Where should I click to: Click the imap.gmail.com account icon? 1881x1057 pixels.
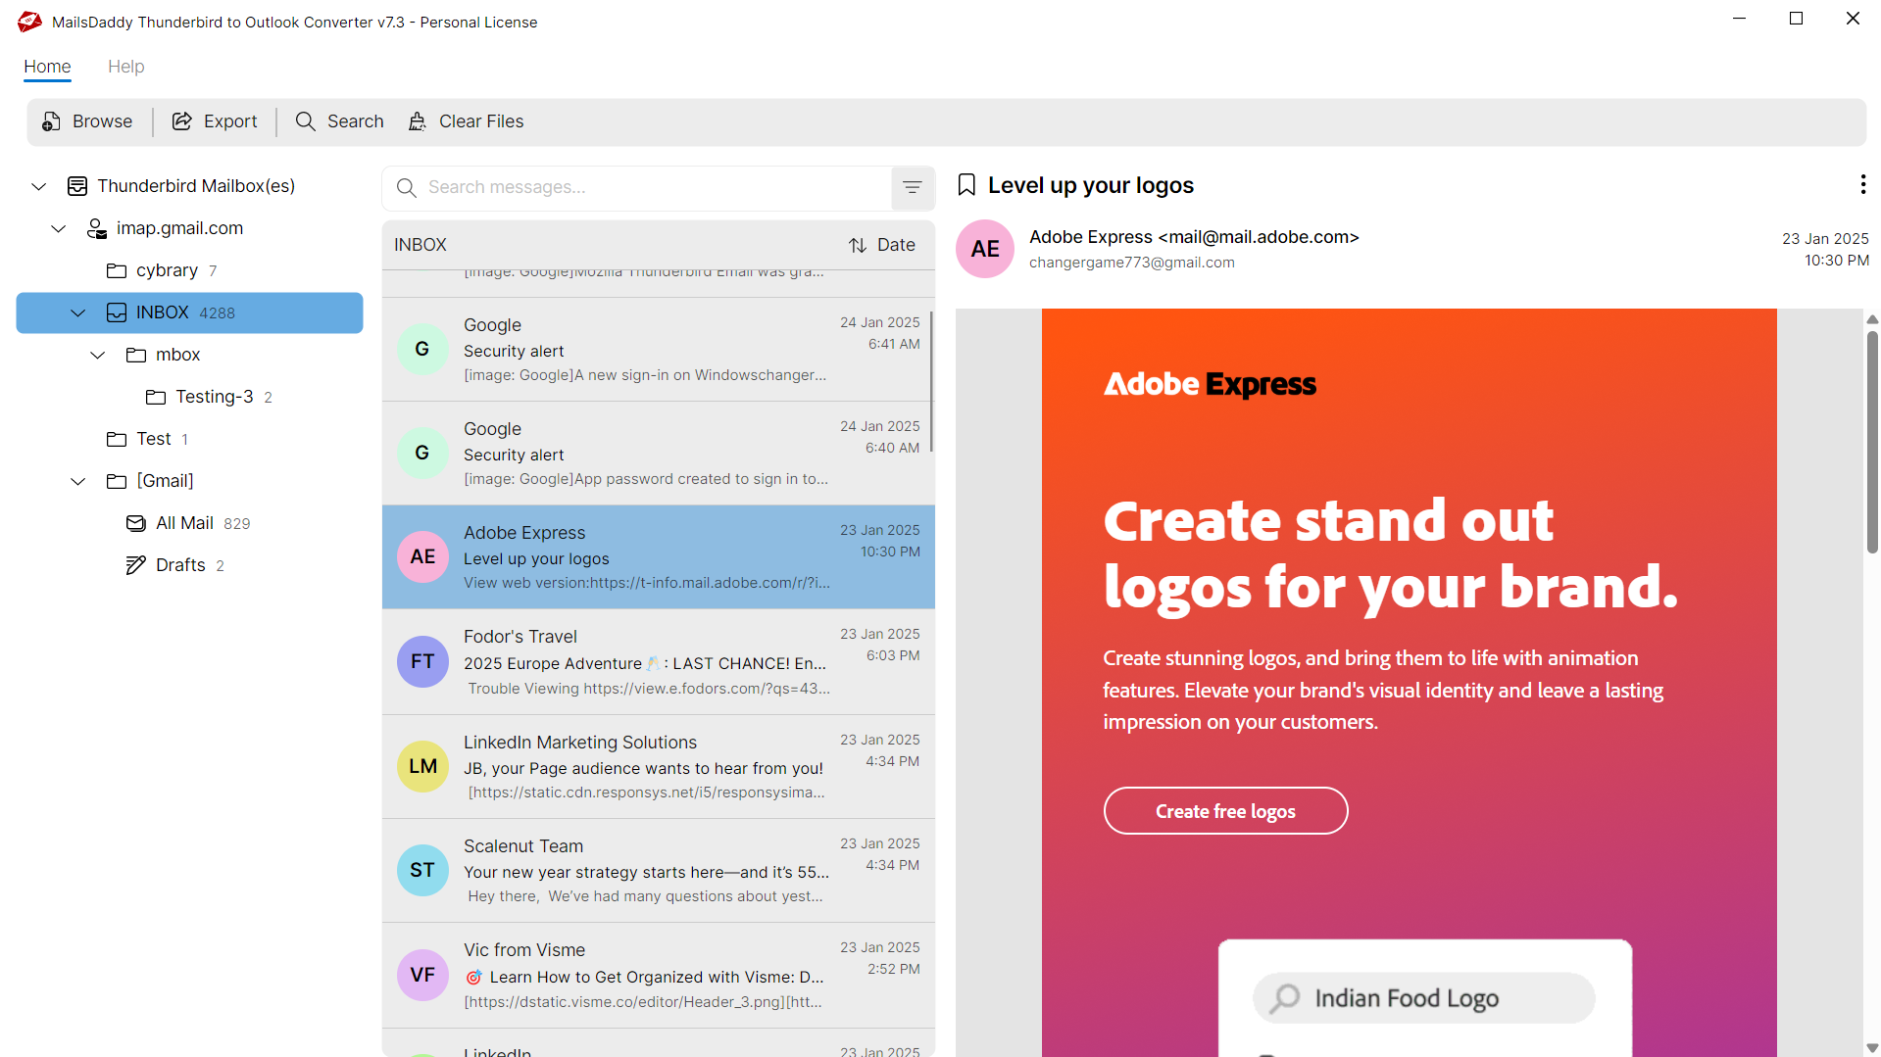tap(97, 228)
